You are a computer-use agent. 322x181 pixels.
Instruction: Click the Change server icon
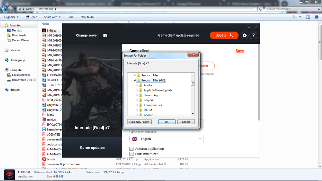click(x=105, y=35)
